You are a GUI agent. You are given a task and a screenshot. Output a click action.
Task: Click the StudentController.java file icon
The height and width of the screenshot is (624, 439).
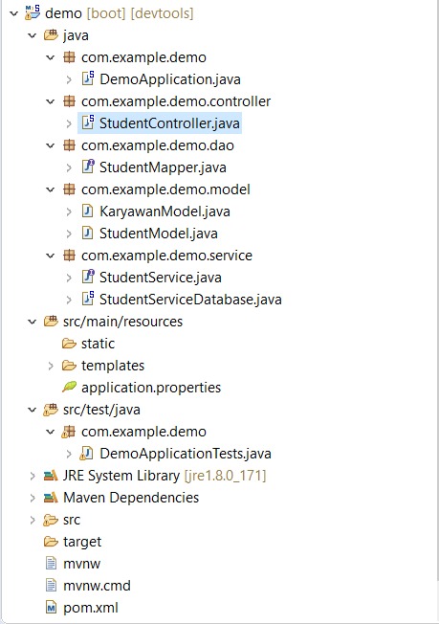[88, 123]
